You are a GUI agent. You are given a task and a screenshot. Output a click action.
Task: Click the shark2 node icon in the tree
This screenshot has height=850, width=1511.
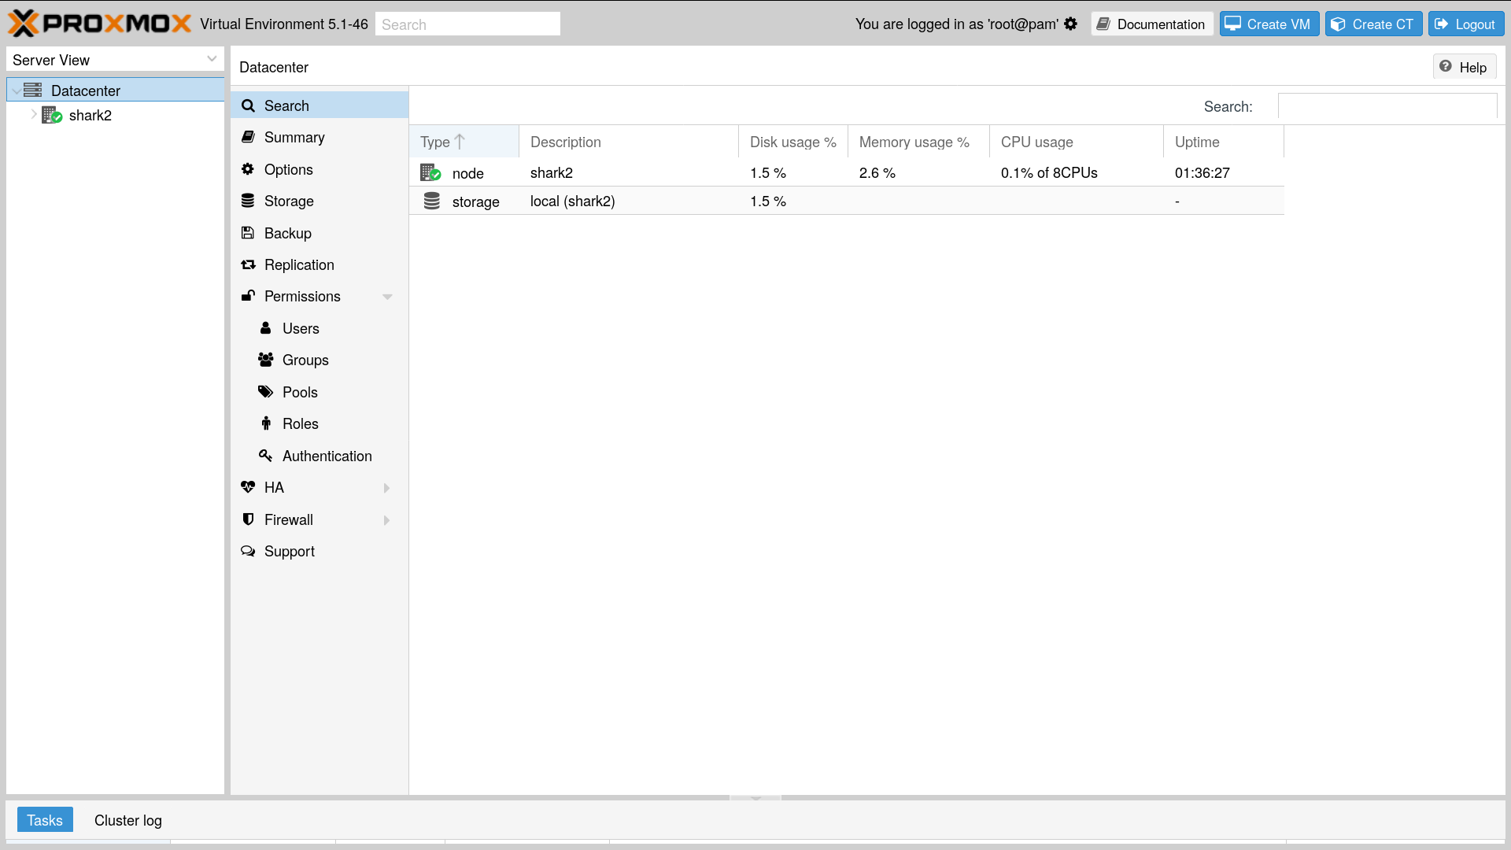pos(52,116)
